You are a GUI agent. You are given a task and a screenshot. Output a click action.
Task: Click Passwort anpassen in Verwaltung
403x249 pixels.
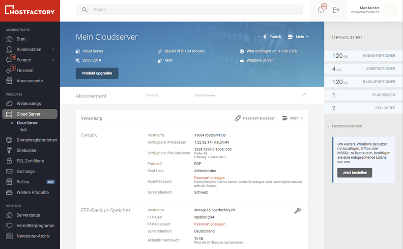click(x=255, y=118)
